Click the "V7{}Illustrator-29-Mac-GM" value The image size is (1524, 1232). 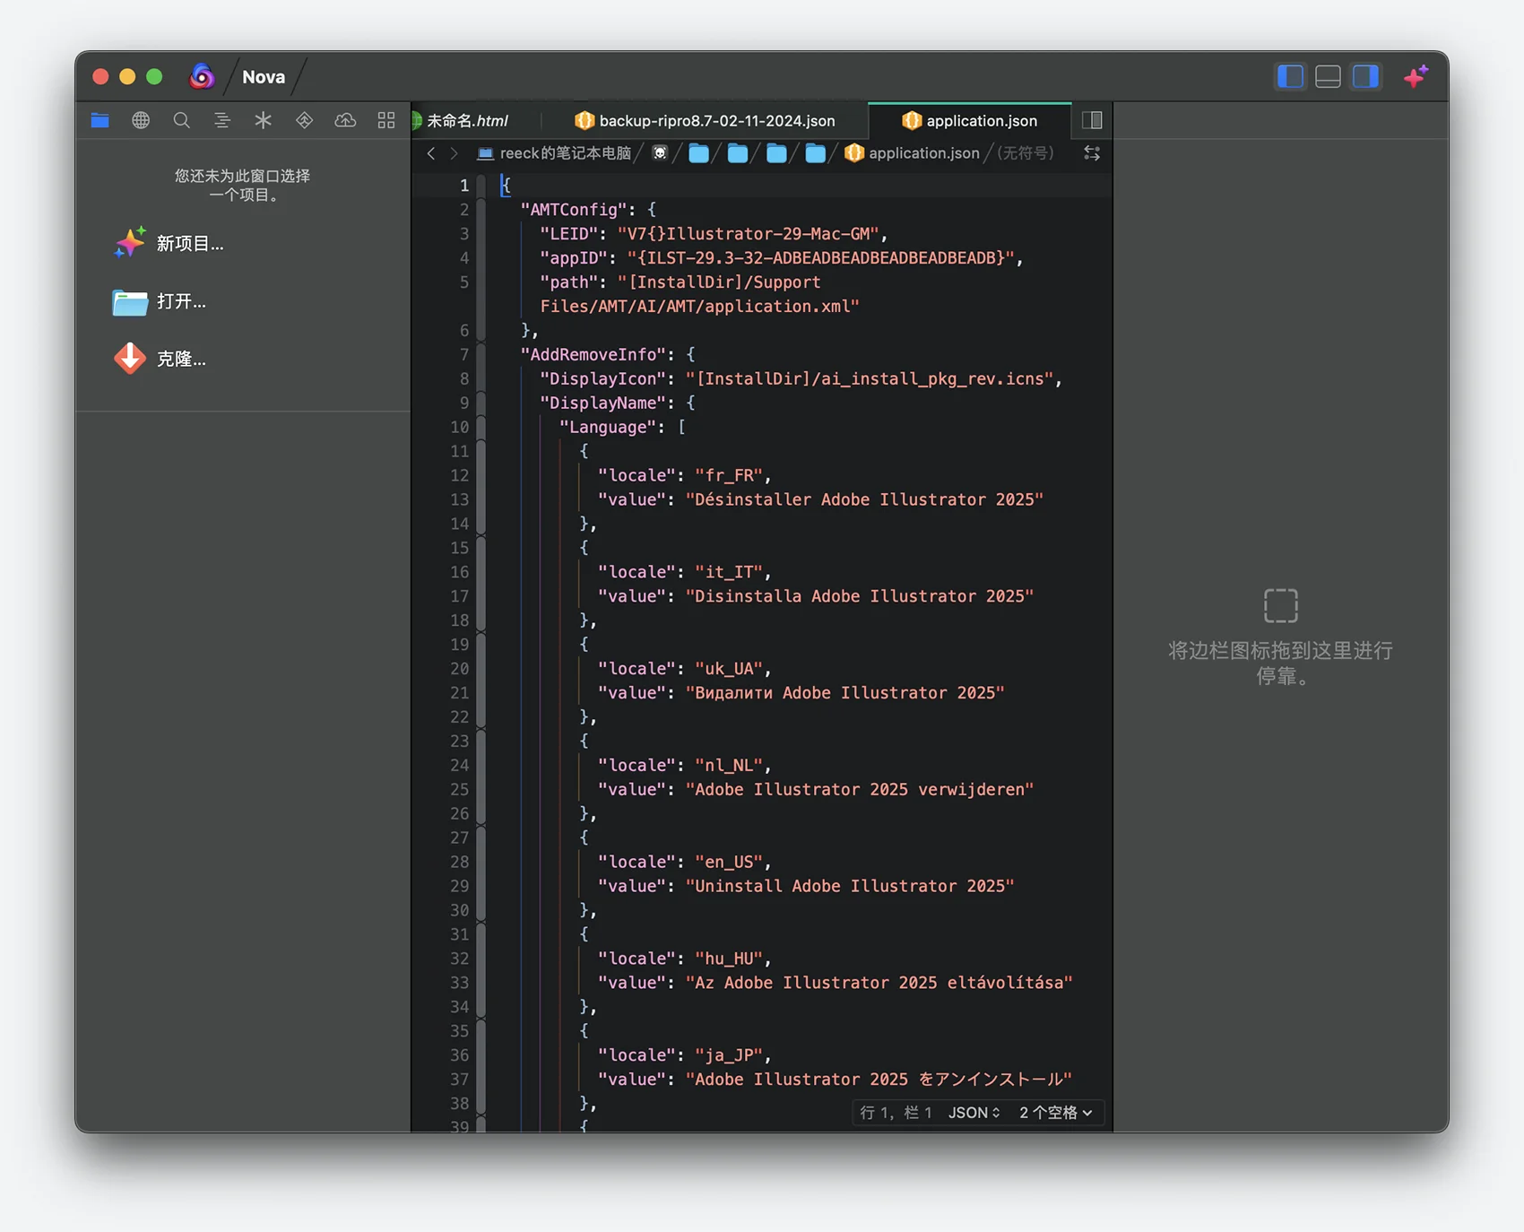[749, 234]
